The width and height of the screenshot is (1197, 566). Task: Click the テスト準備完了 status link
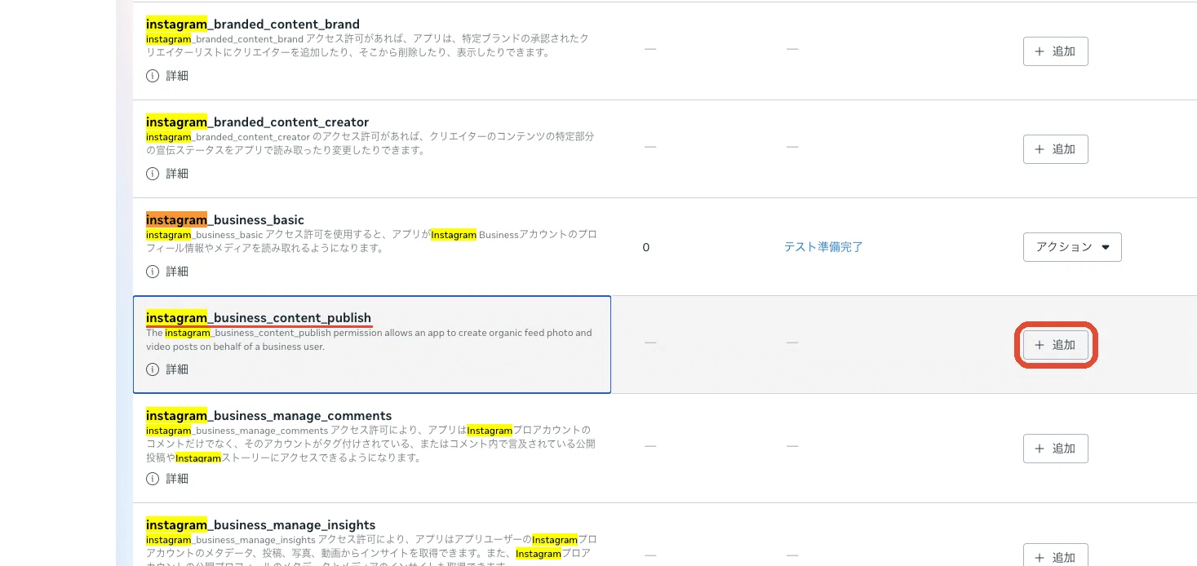[823, 247]
